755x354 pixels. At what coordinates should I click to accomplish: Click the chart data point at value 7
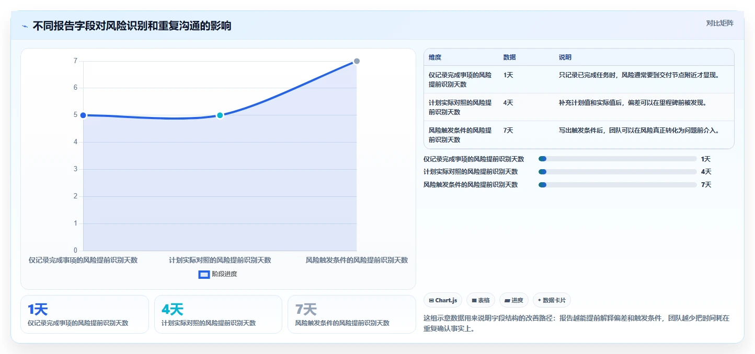tap(357, 61)
